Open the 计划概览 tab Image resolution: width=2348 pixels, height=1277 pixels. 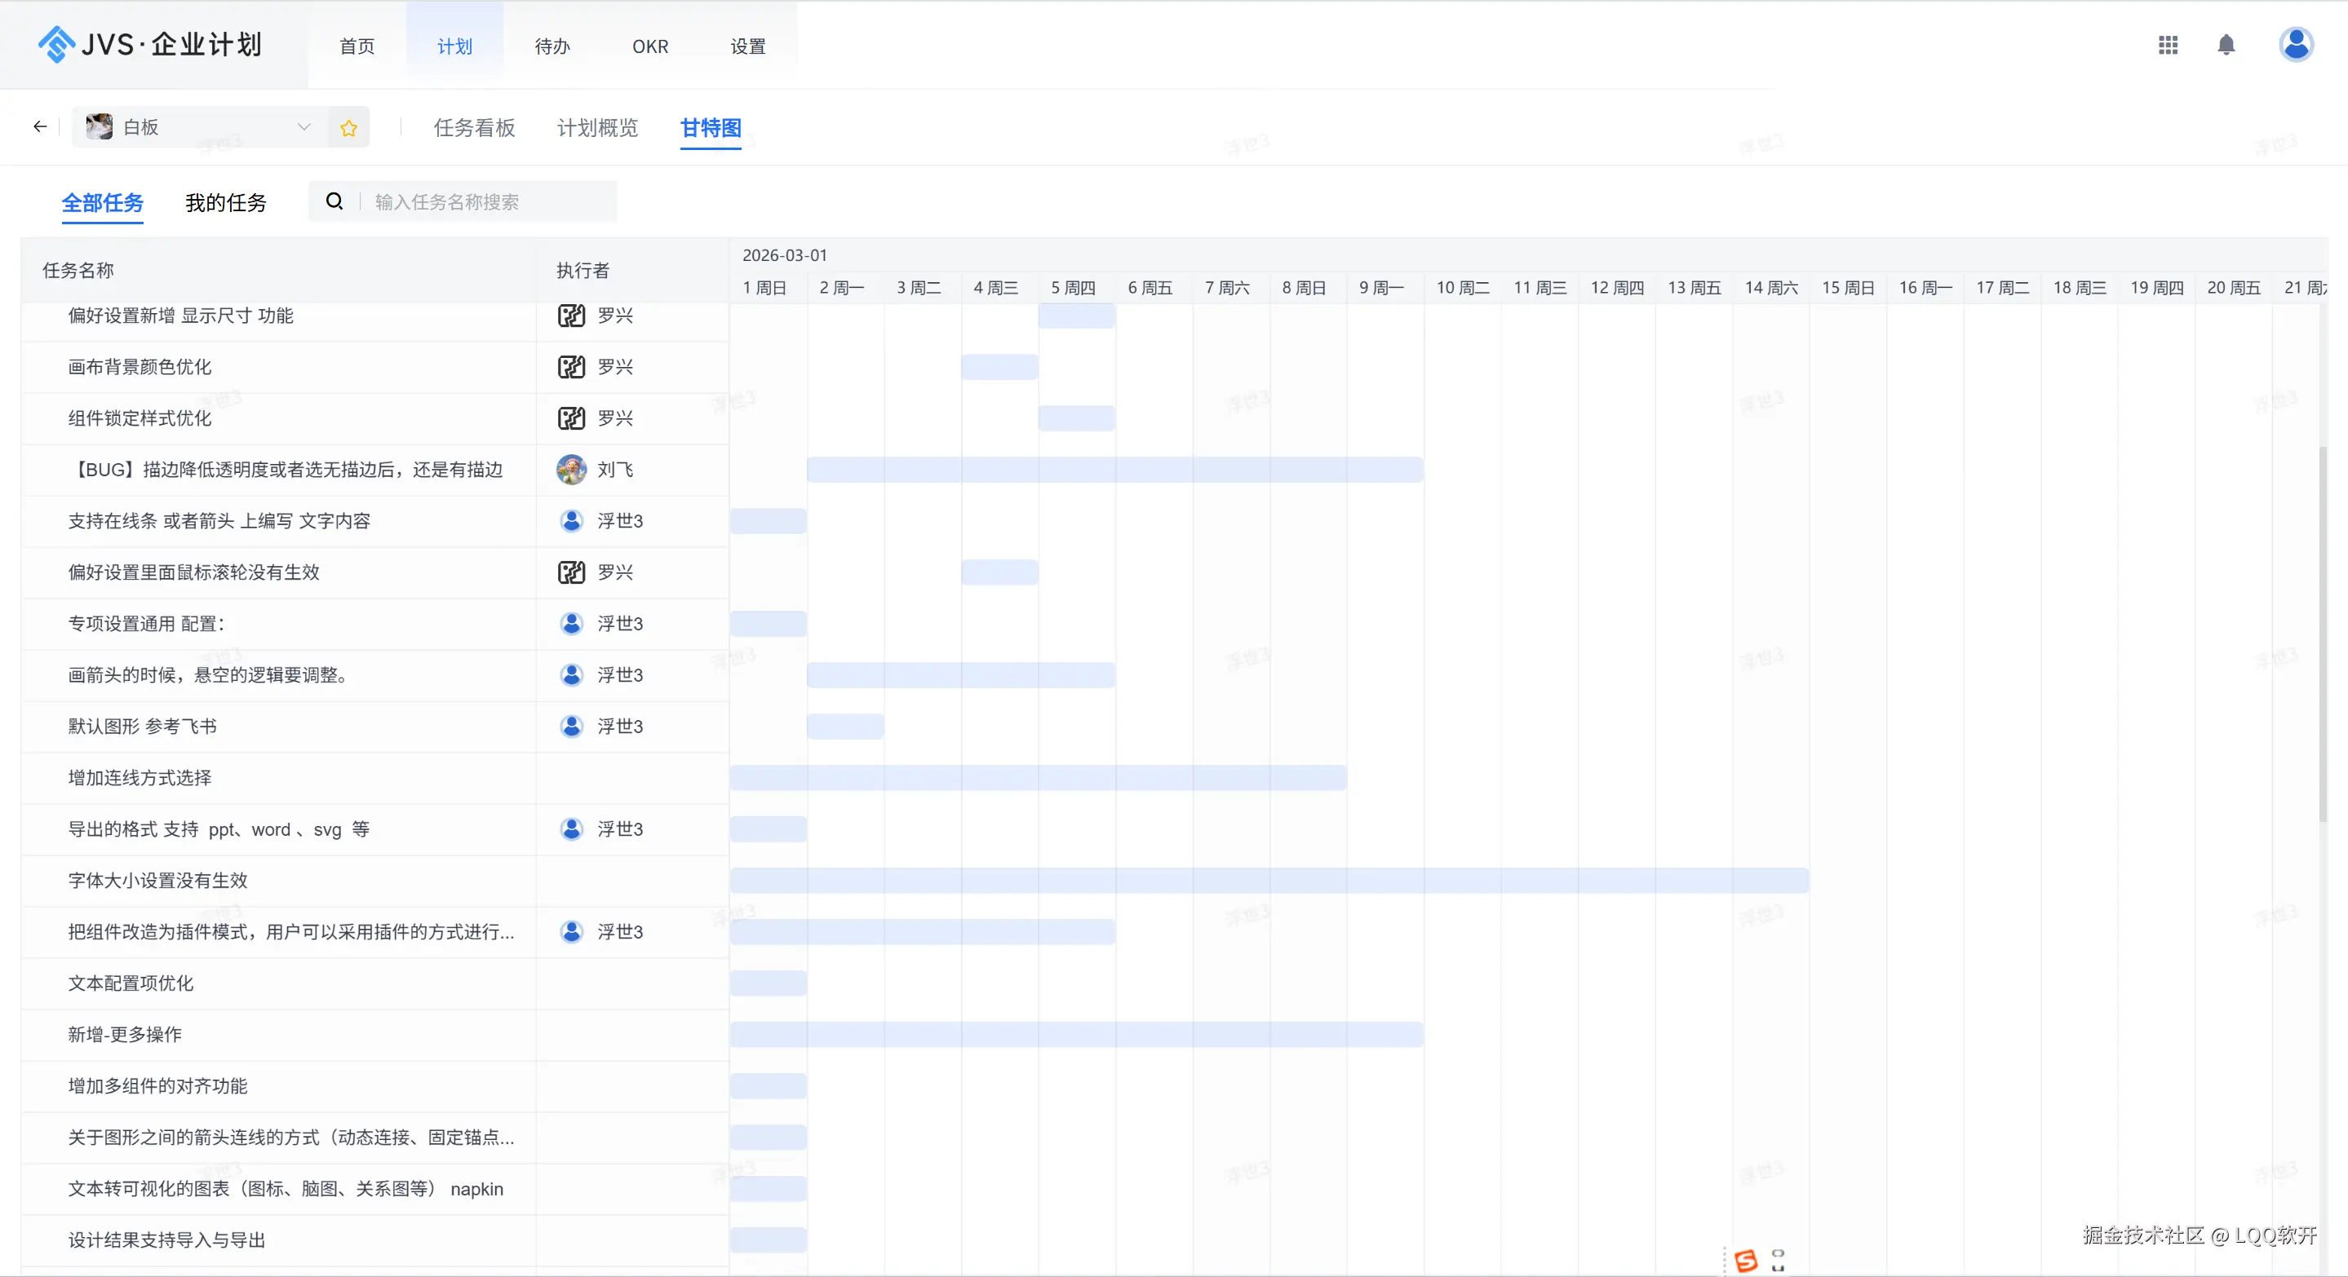point(597,127)
